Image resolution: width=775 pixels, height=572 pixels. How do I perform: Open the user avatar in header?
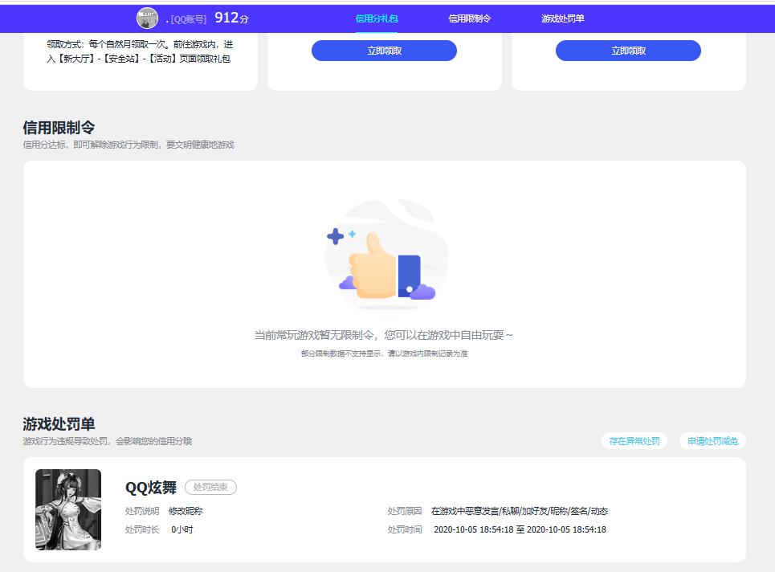147,18
